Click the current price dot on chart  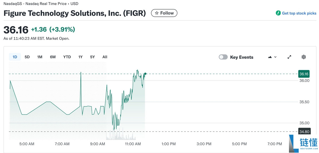tap(145, 74)
